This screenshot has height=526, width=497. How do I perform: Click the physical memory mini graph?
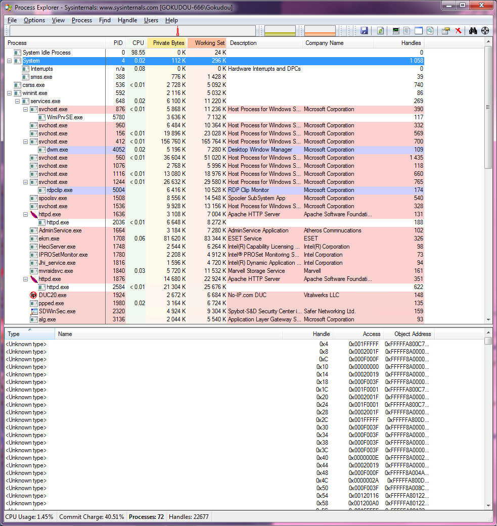(x=320, y=31)
